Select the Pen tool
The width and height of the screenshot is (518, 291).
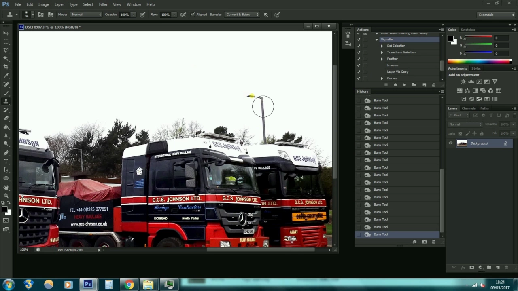[x=6, y=153]
